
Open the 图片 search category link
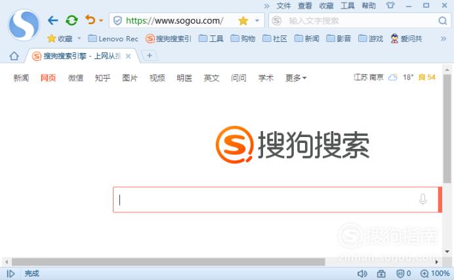pos(130,78)
